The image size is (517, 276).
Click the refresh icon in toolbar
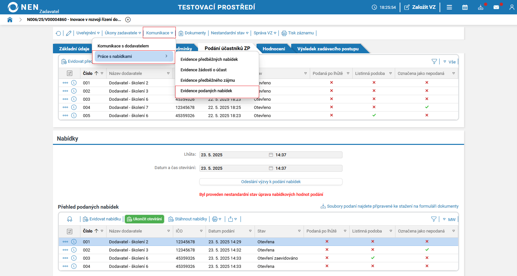pyautogui.click(x=58, y=33)
